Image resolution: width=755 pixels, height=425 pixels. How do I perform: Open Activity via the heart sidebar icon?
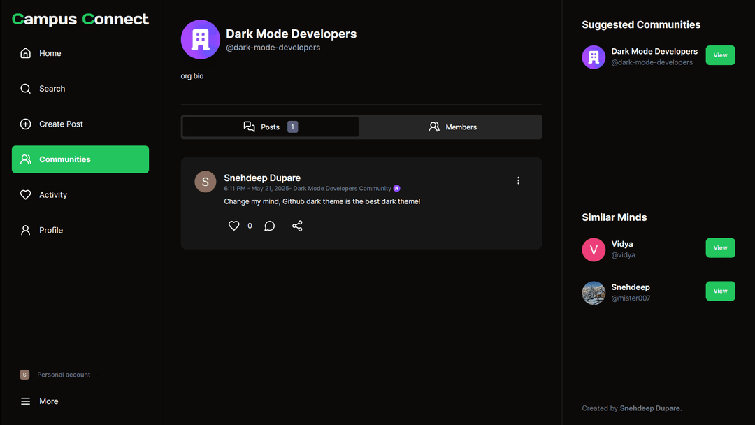26,195
